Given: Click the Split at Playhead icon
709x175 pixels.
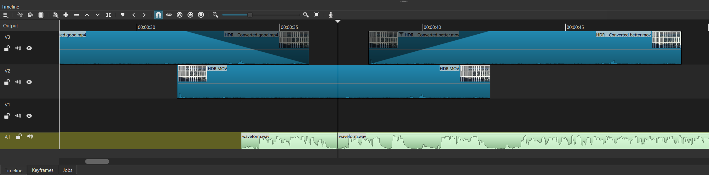Looking at the screenshot, I should point(108,15).
